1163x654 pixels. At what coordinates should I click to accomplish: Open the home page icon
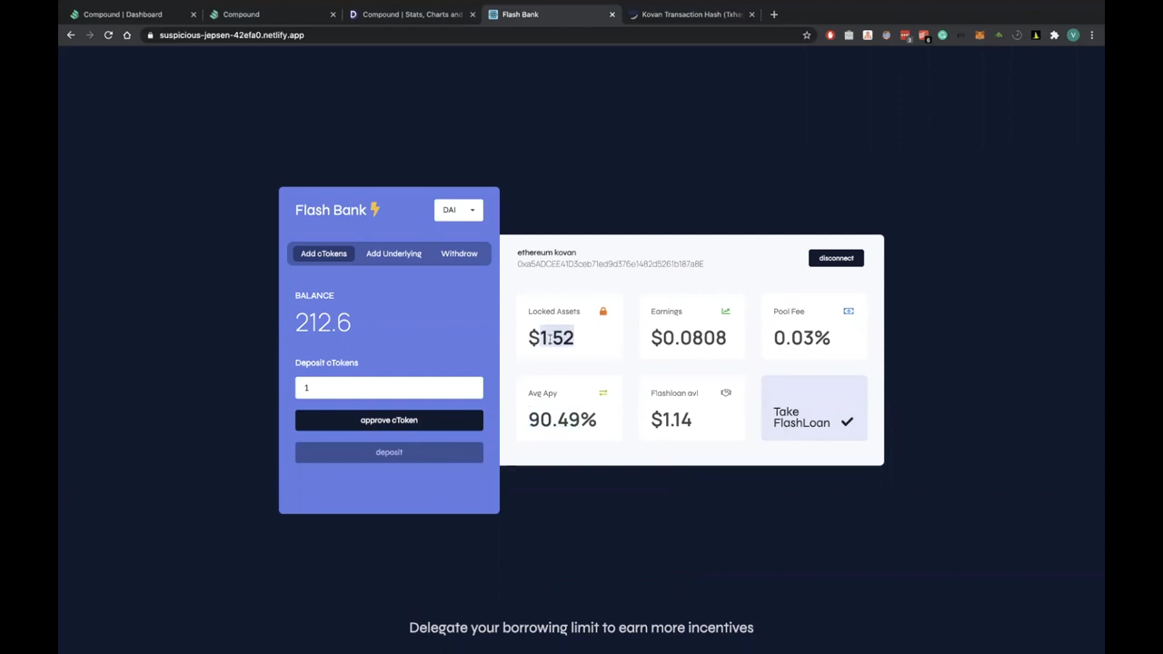click(x=127, y=35)
